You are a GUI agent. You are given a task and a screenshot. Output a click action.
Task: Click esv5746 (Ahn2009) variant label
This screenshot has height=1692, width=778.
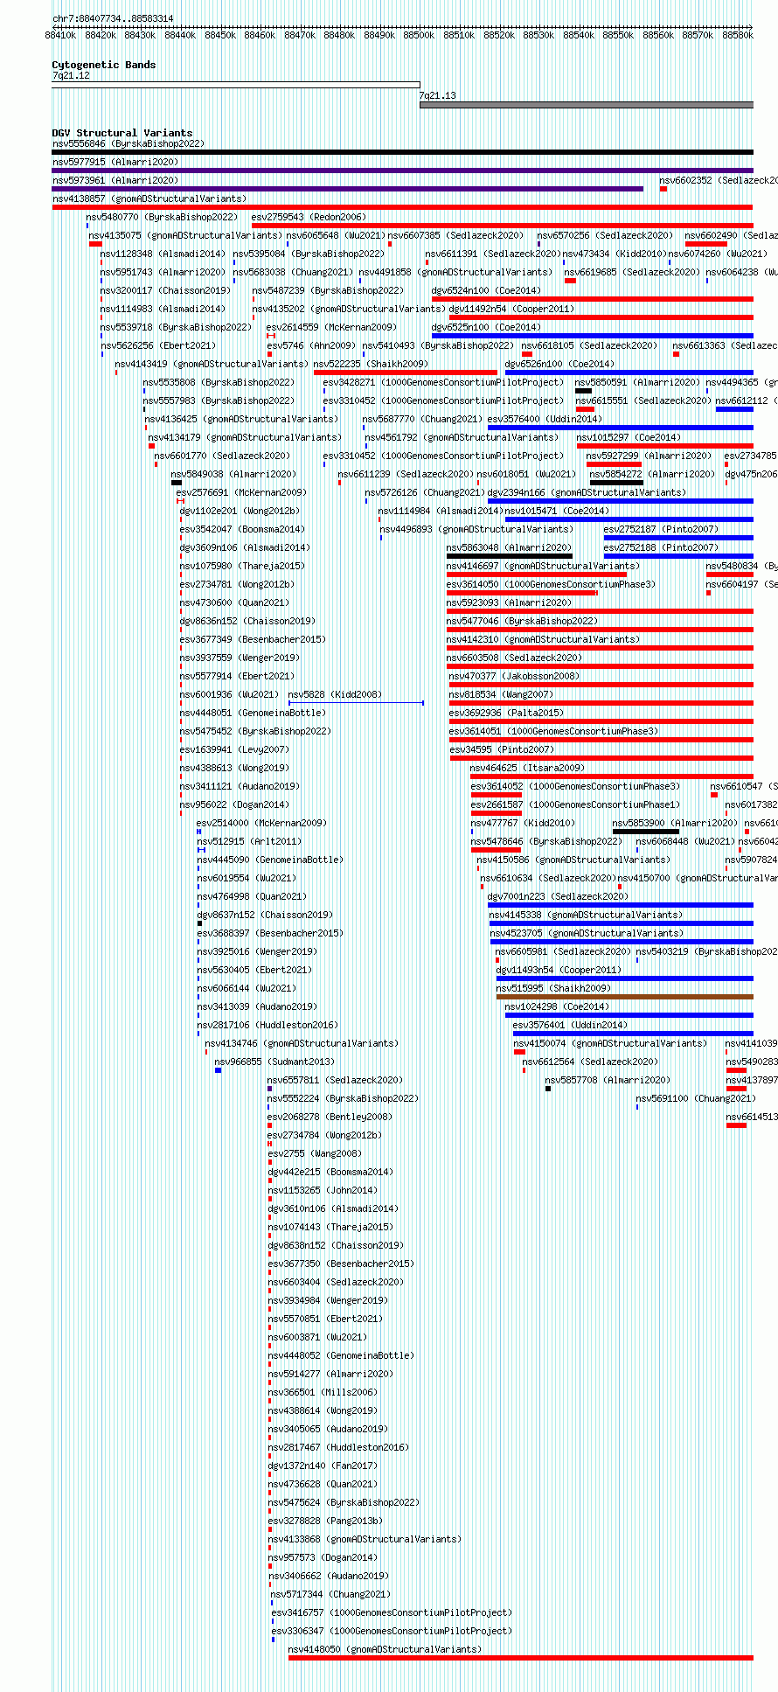[311, 345]
